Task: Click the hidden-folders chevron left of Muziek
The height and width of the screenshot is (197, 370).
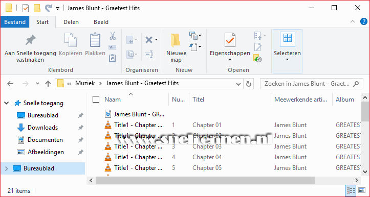Action: 69,84
